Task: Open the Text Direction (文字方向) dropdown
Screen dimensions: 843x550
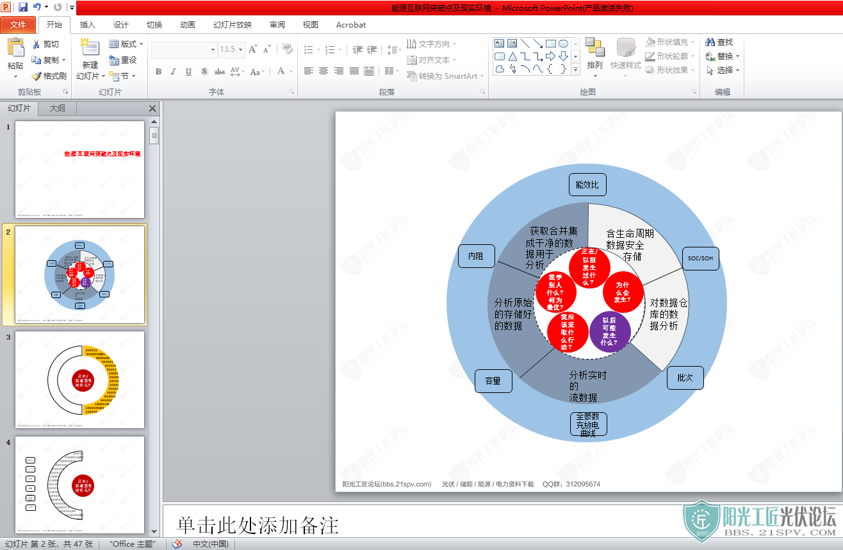Action: coord(432,44)
